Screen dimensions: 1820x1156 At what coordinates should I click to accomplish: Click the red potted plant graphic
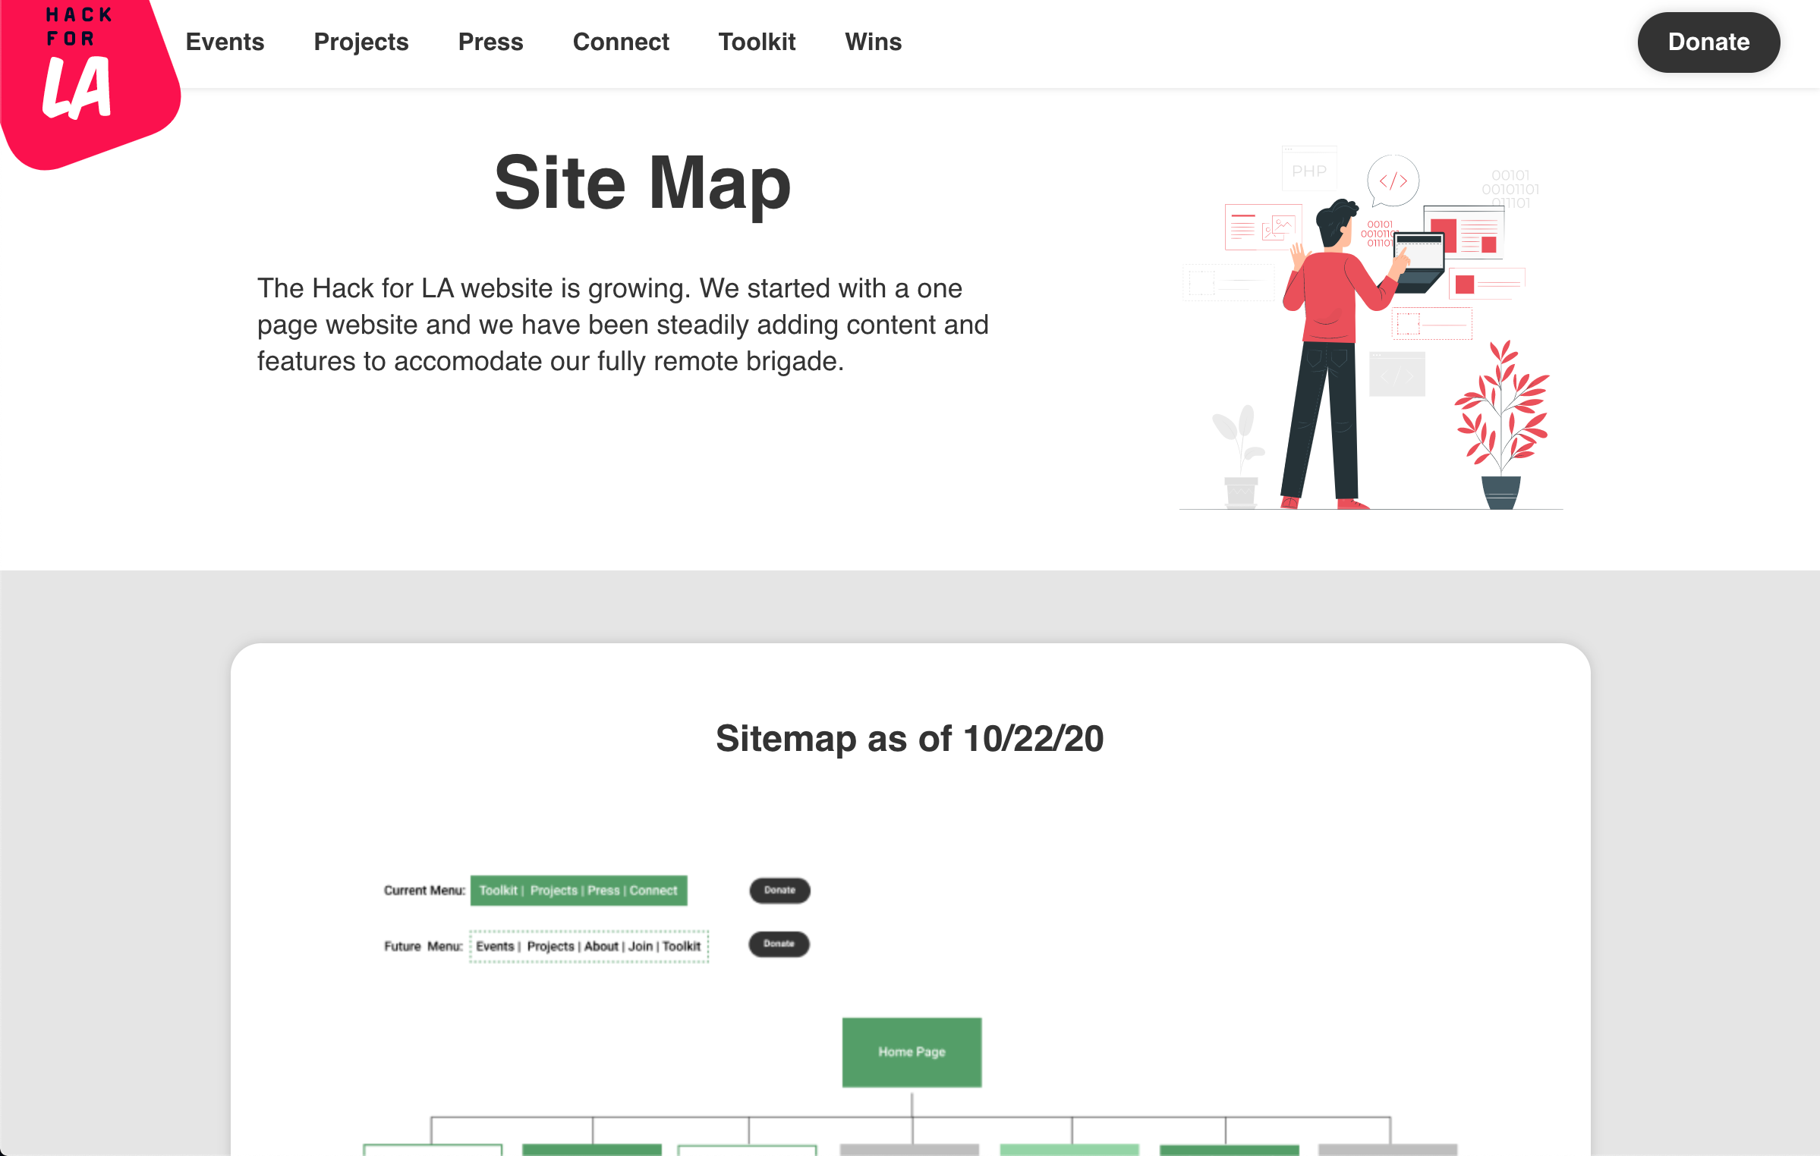1501,425
